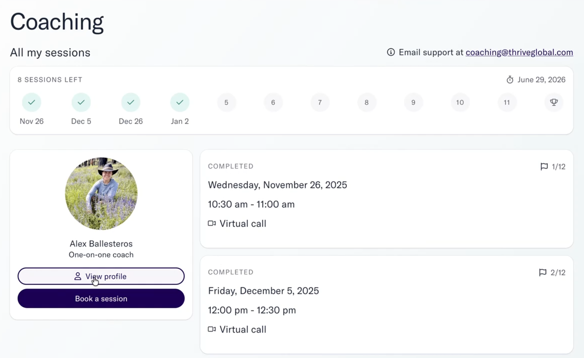Select session step number 10

(460, 102)
